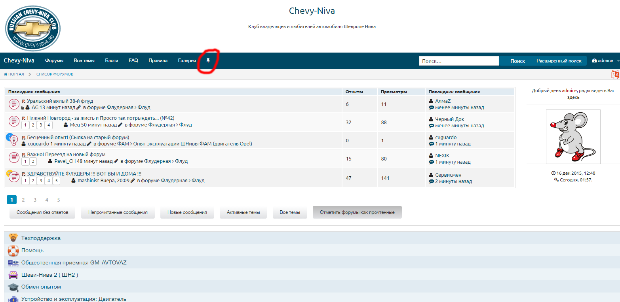Click the topic status icon for Важно! Переезд на новый форум
This screenshot has height=302, width=620.
[14, 157]
